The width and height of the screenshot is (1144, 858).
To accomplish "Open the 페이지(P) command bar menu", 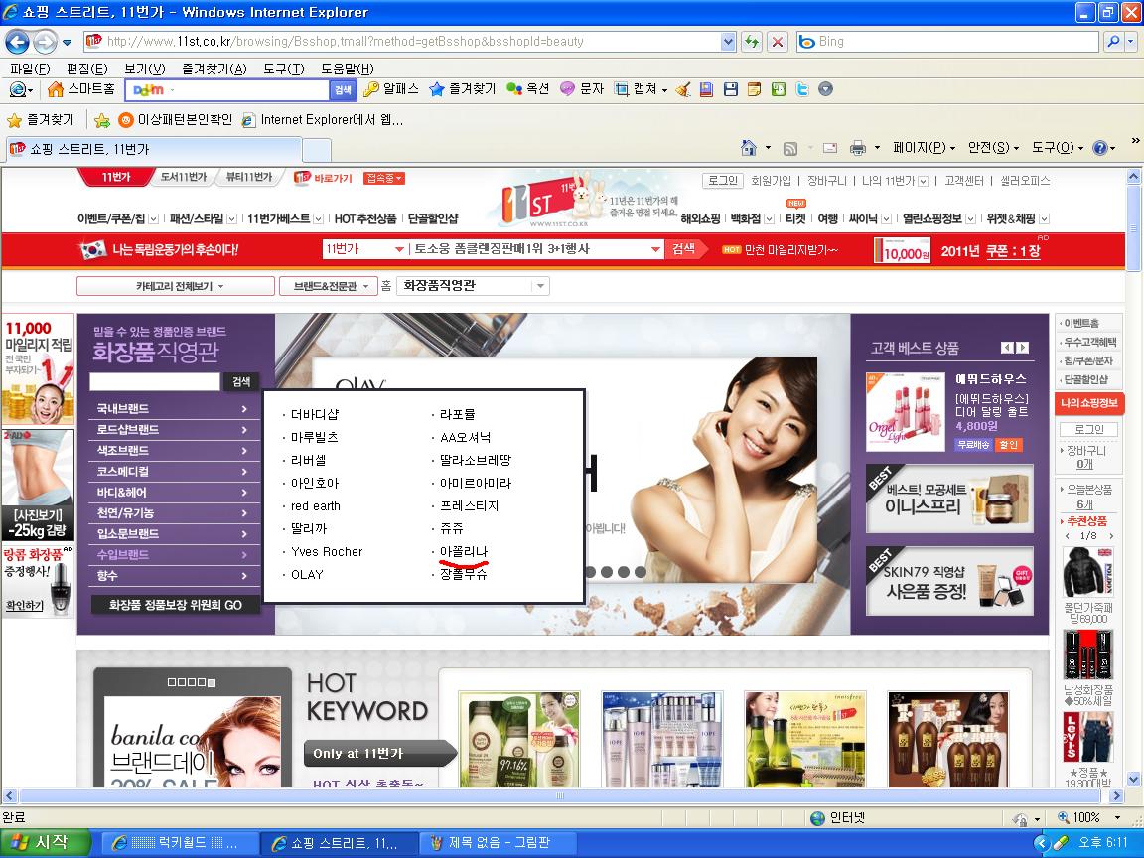I will coord(924,148).
